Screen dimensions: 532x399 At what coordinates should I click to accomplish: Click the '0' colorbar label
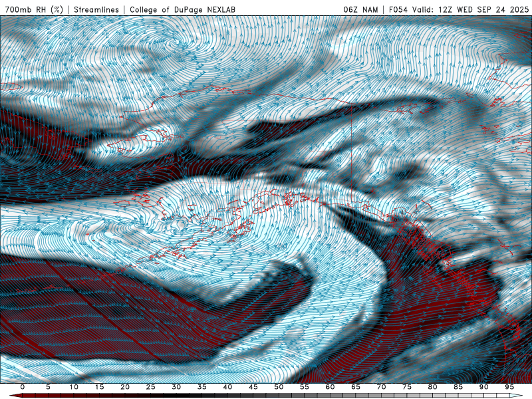coord(23,387)
